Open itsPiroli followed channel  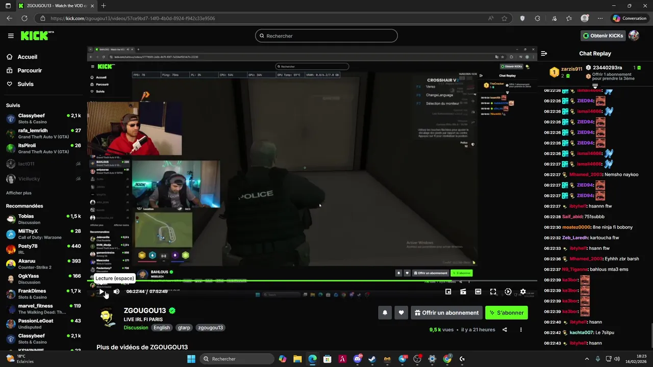[43, 148]
